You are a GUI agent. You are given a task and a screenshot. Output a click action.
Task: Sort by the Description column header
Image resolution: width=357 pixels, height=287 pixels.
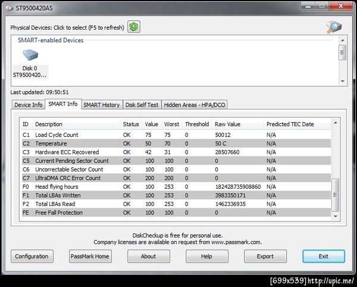[x=76, y=124]
